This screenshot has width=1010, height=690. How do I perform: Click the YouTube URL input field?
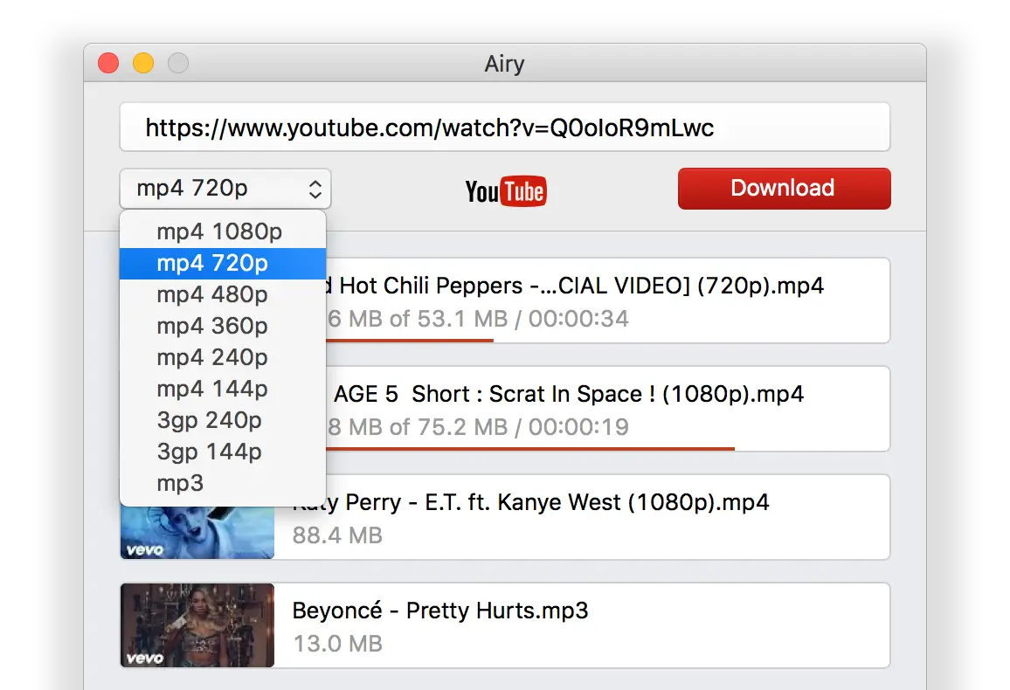click(x=504, y=128)
